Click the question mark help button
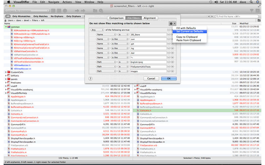265x165 pixels. pos(90,79)
